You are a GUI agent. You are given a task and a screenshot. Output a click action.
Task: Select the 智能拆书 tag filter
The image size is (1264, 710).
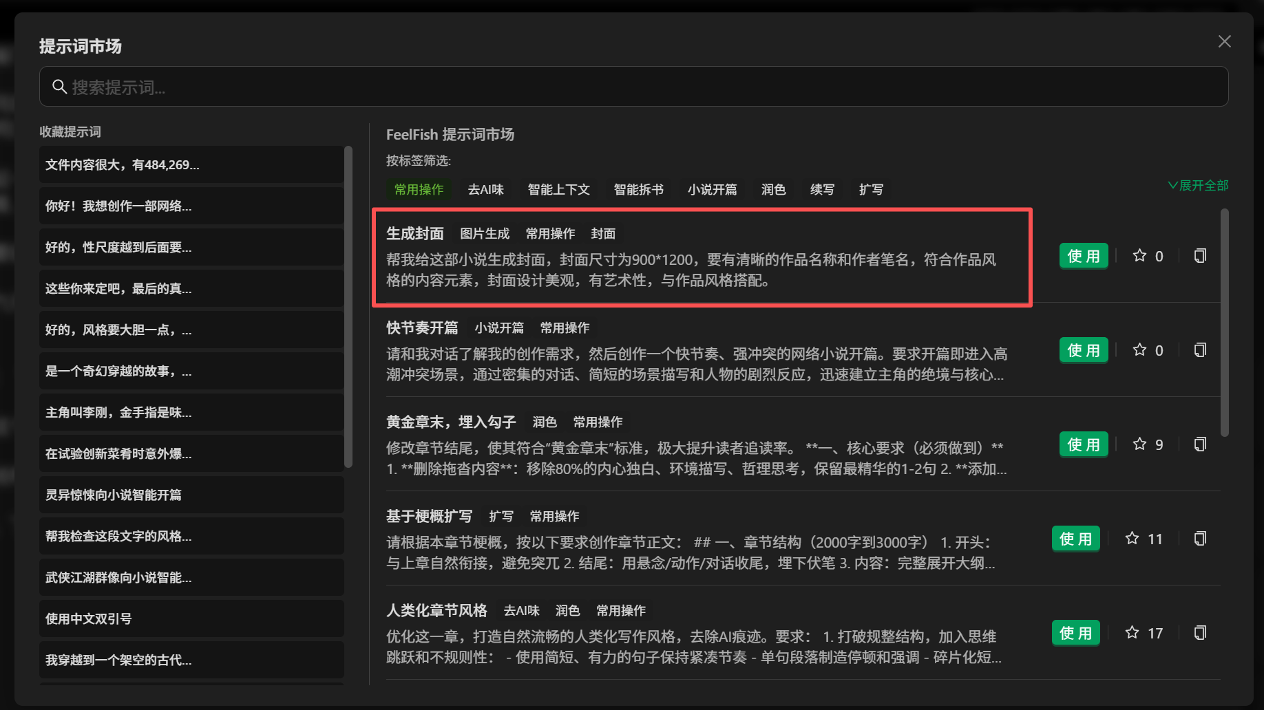(638, 189)
